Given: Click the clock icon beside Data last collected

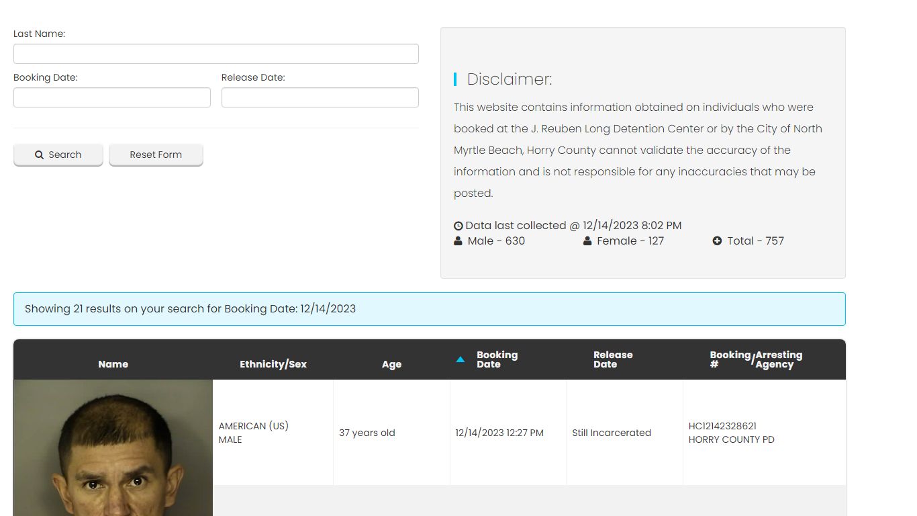Looking at the screenshot, I should [x=458, y=226].
